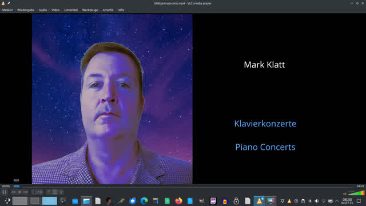Open system volume tray icon
Screen dimensions: 366x206
(317, 201)
